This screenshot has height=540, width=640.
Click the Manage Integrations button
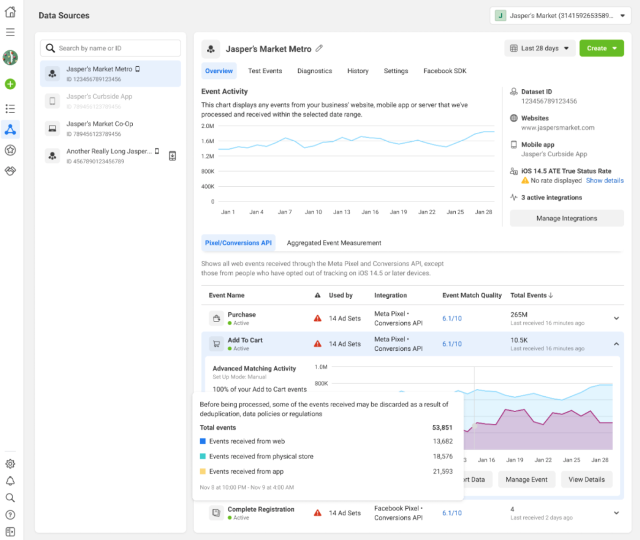coord(566,219)
